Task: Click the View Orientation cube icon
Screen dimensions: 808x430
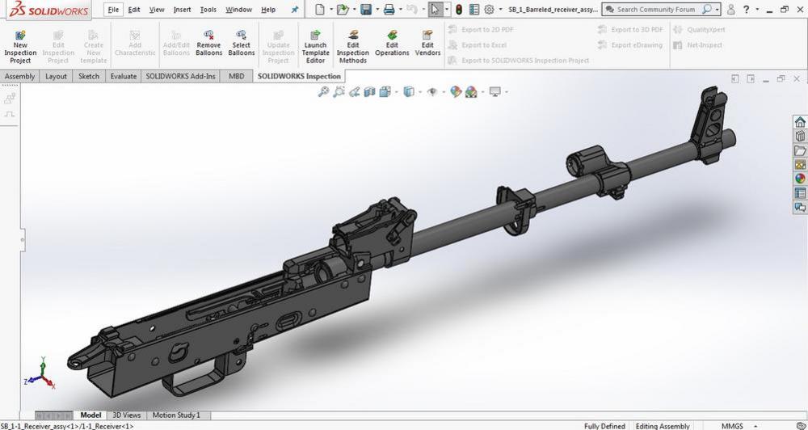Action: [385, 92]
